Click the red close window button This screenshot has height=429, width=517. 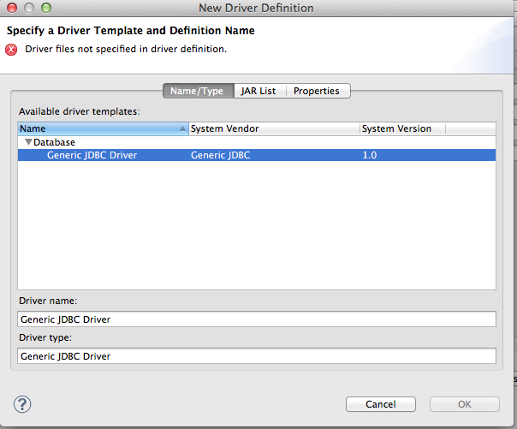[x=12, y=8]
